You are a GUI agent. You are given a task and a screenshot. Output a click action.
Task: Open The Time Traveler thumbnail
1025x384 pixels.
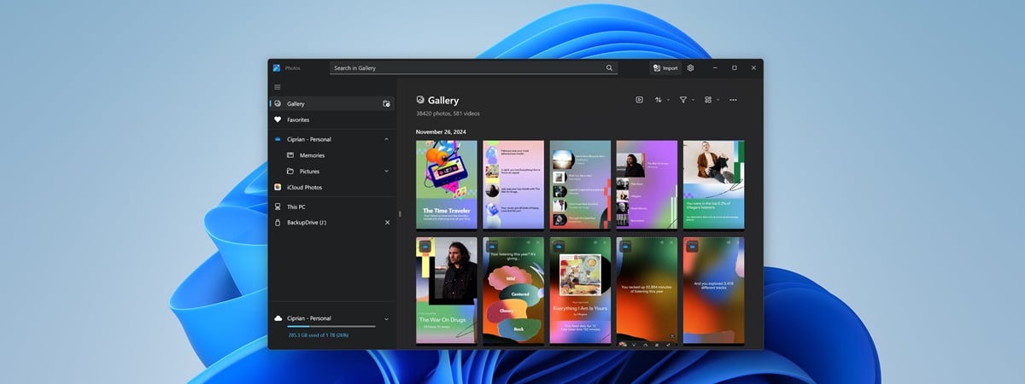[447, 184]
